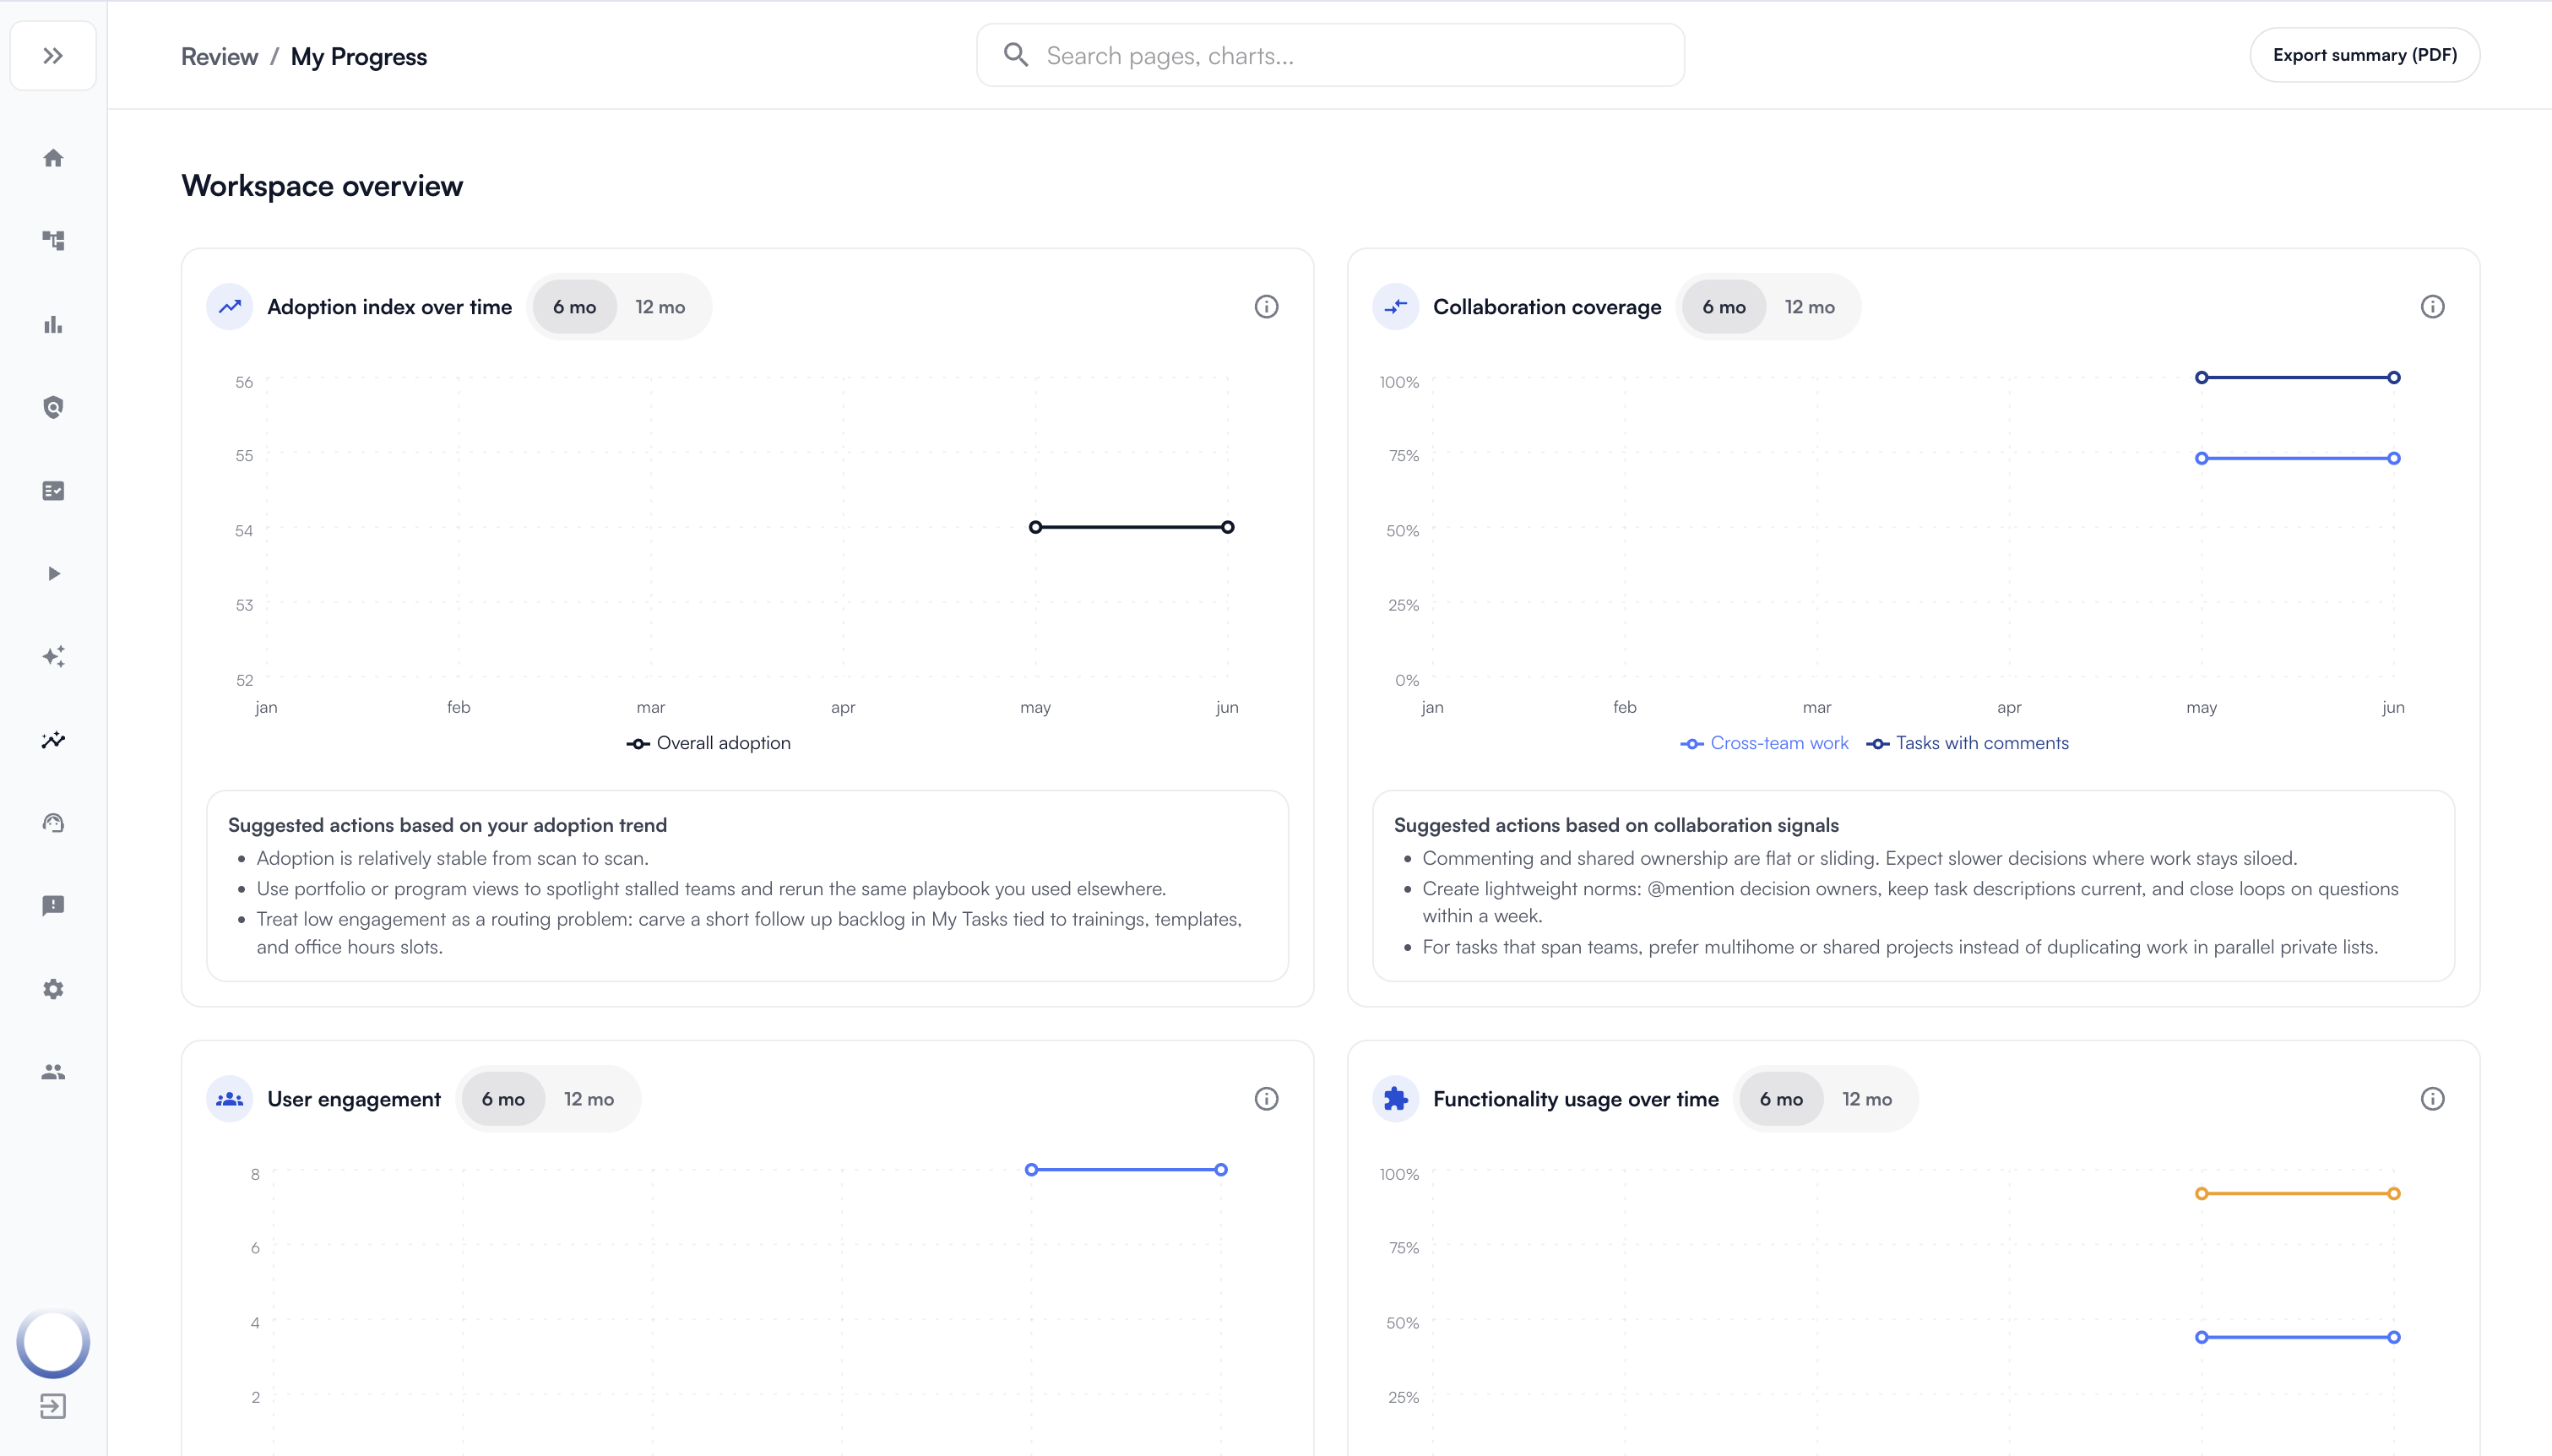Click 'Suggested actions based on your adoption trend'
Screen dimensions: 2552x1456
click(447, 825)
